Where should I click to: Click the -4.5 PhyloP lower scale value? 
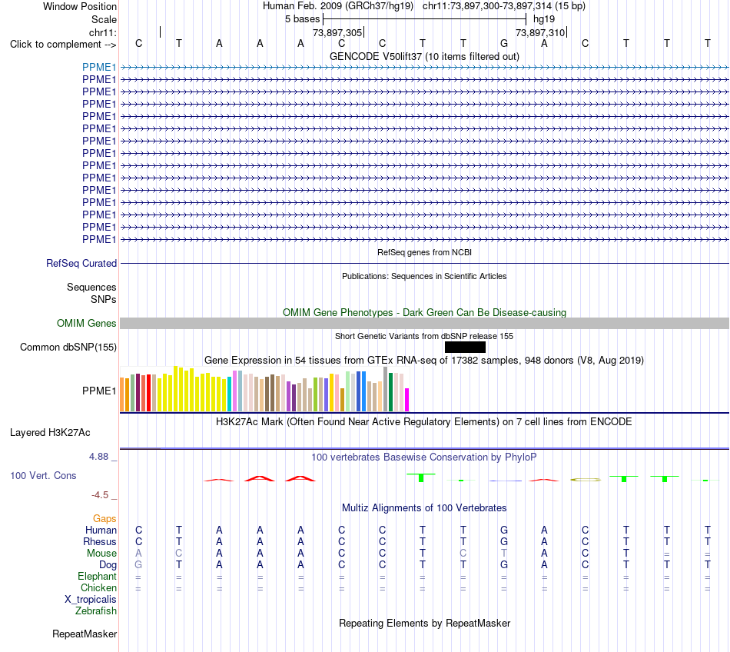tap(100, 495)
